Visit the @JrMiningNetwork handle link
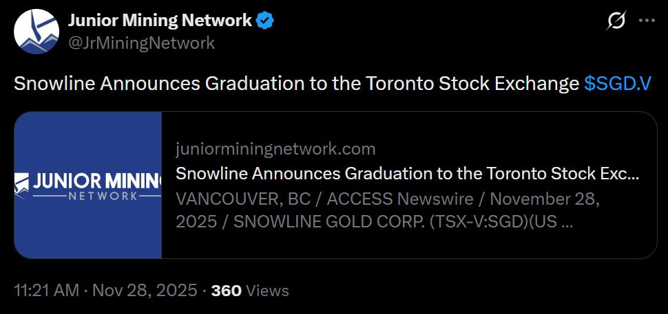This screenshot has height=314, width=668. click(x=141, y=43)
